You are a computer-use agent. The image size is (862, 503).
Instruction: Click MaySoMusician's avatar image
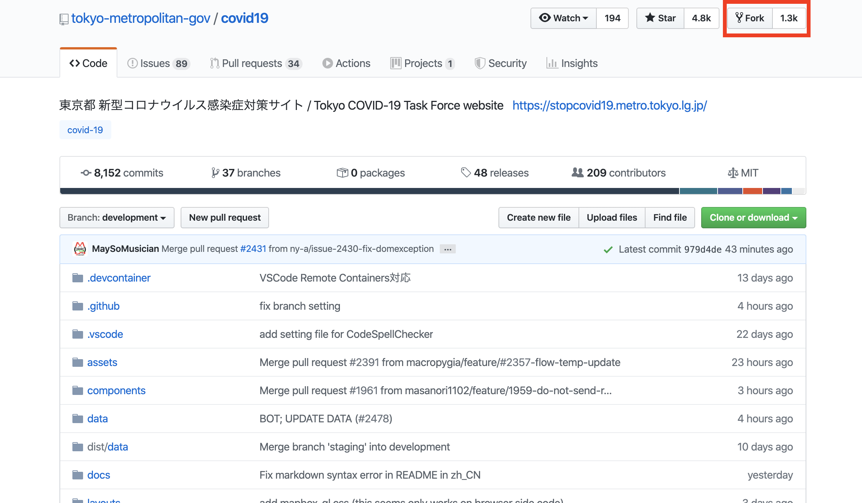coord(80,249)
